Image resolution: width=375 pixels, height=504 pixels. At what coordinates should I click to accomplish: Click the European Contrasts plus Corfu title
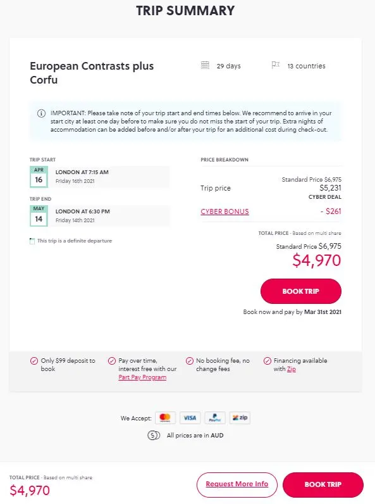tap(92, 73)
